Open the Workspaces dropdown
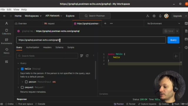This screenshot has width=188, height=106. (x=33, y=16)
